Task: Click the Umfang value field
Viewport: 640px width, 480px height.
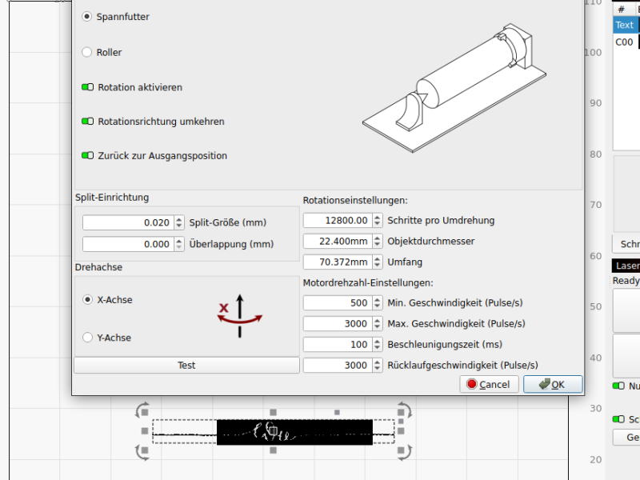Action: click(x=338, y=262)
